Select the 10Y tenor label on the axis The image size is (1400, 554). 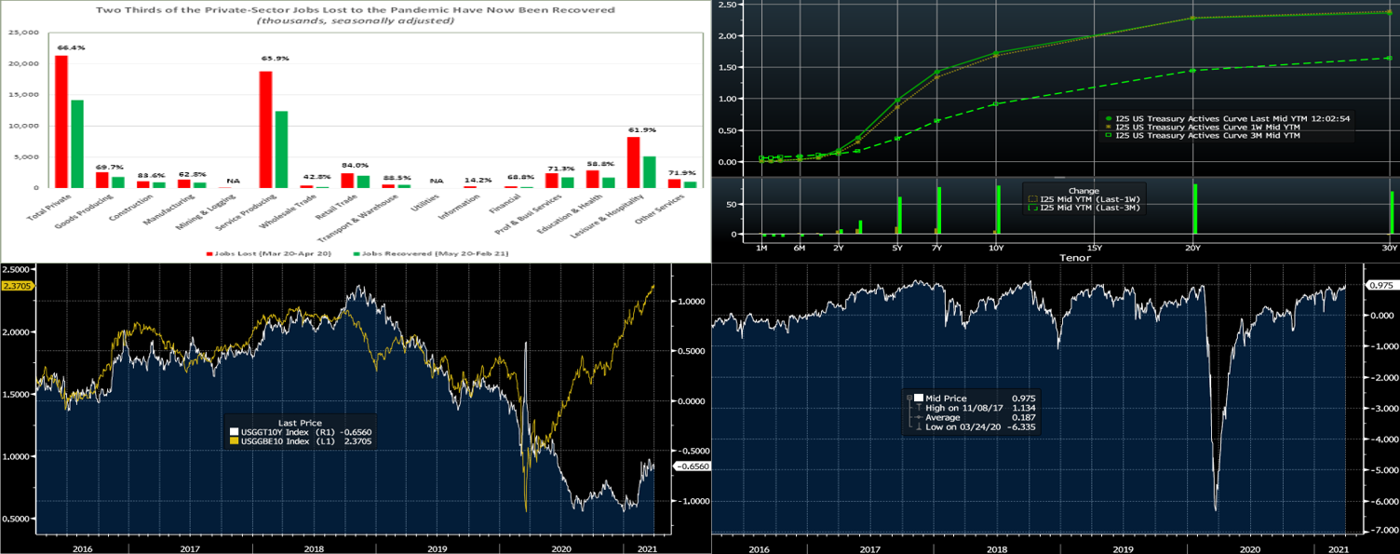[996, 248]
